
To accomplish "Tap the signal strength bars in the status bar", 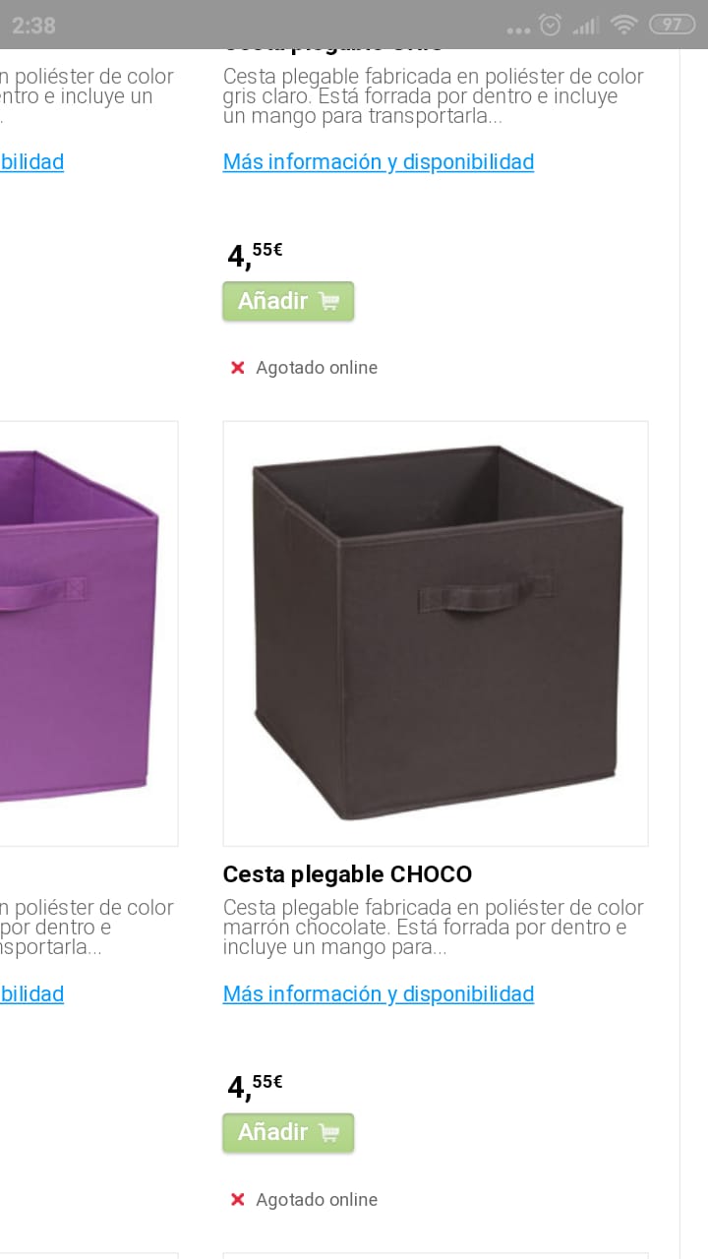I will tap(586, 26).
